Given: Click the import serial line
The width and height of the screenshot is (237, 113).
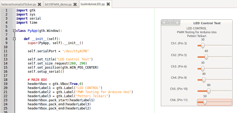Looking at the screenshot, I should pyautogui.click(x=28, y=19).
